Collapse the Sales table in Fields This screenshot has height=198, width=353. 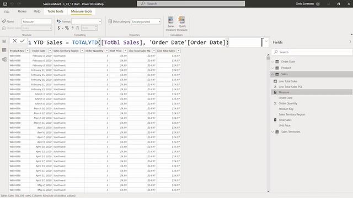point(272,74)
